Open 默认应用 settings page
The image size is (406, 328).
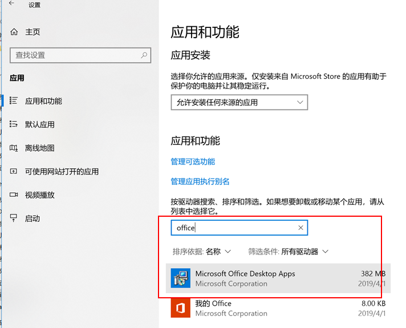click(40, 125)
